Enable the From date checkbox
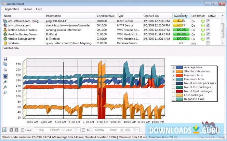Screen dimensions: 227x141 (x=22, y=130)
